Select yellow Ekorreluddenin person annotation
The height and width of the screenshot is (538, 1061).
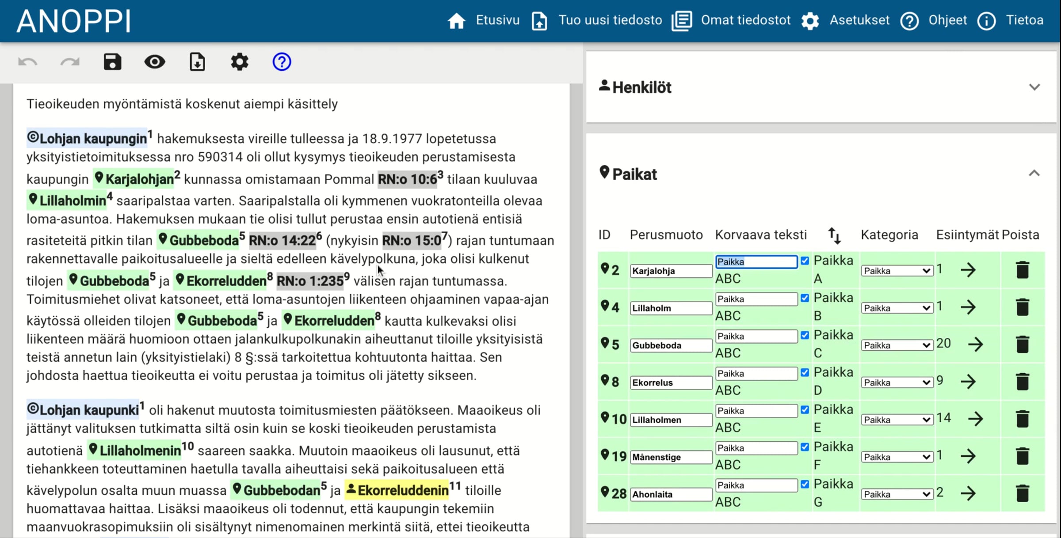397,490
